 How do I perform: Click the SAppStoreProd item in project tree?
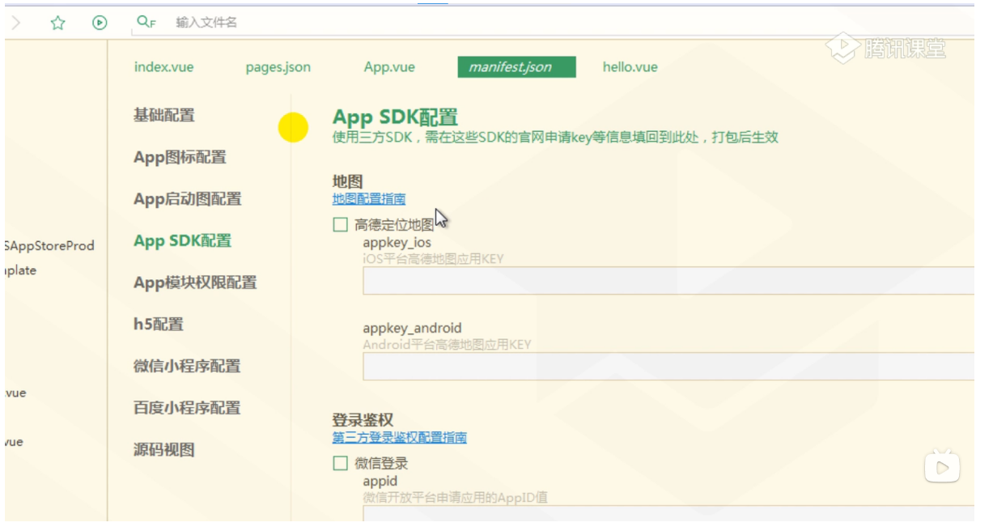point(49,245)
